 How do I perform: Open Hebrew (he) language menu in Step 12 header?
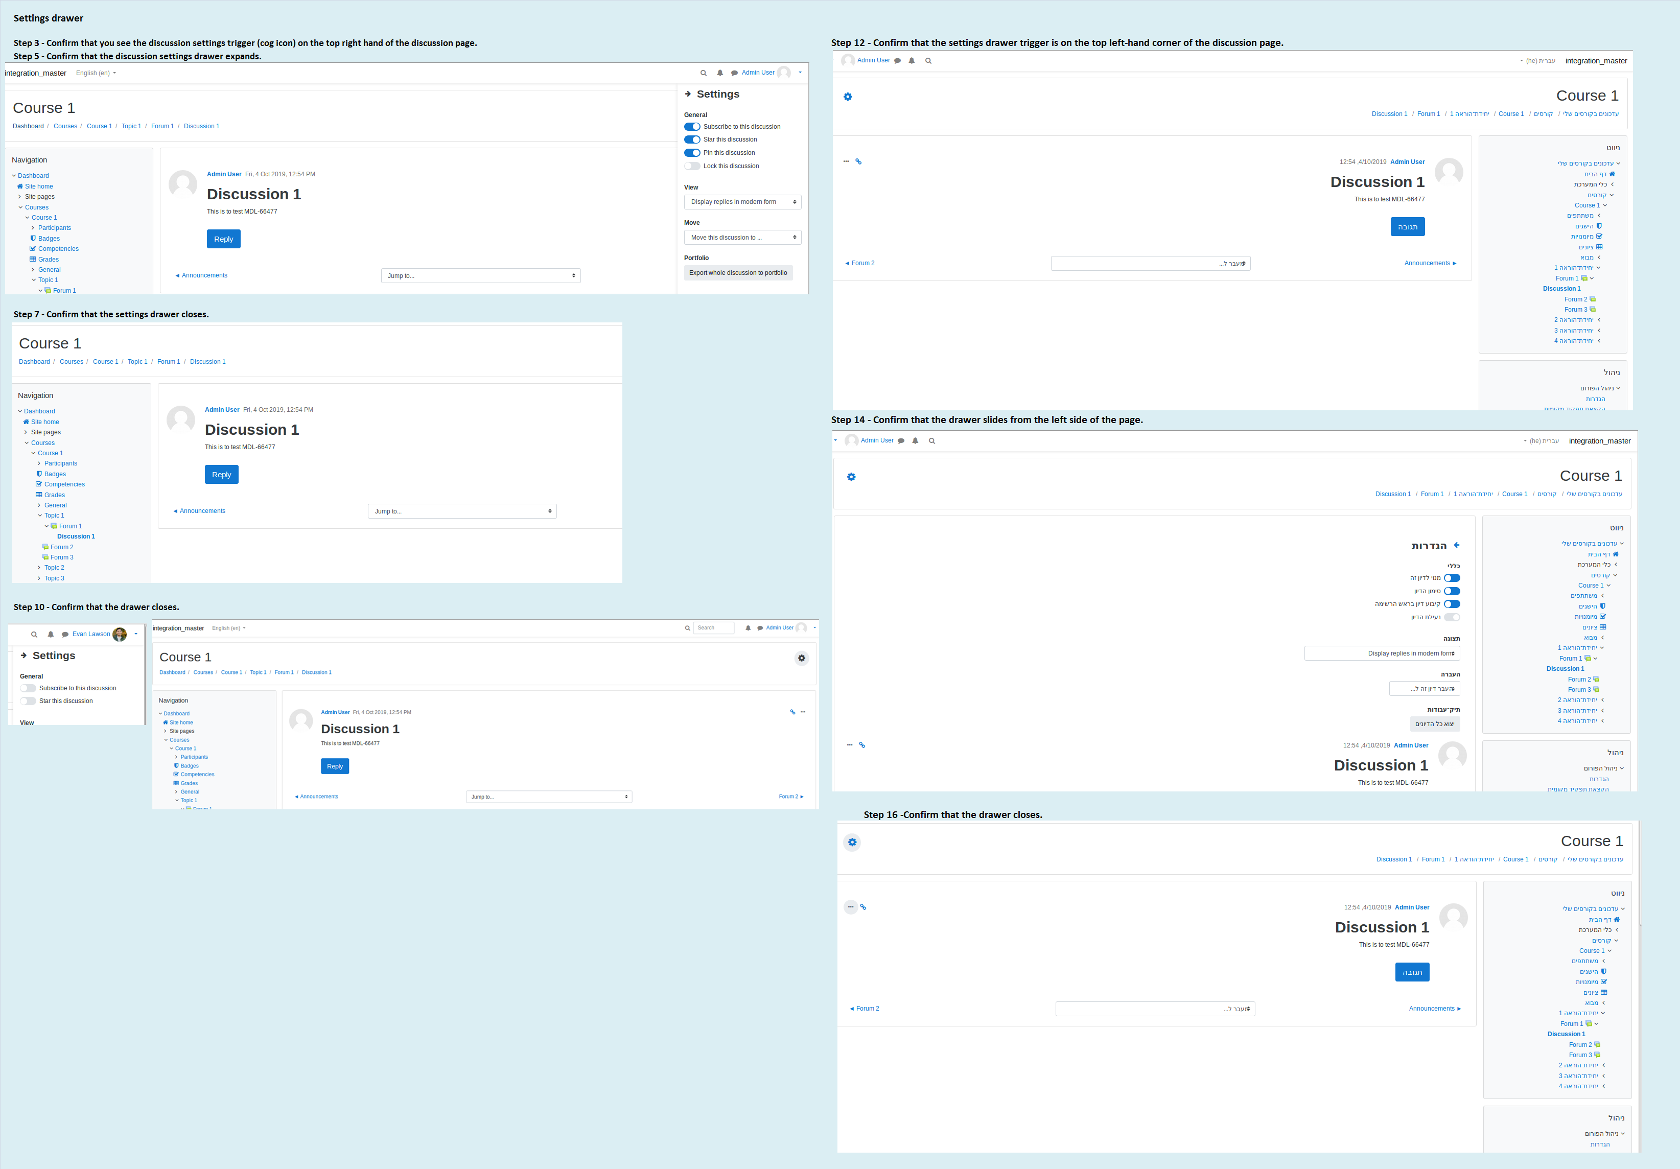tap(1537, 61)
